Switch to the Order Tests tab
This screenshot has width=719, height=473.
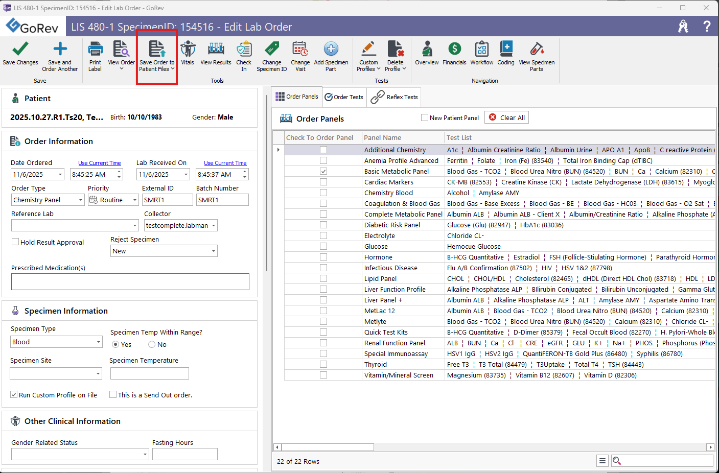click(344, 97)
